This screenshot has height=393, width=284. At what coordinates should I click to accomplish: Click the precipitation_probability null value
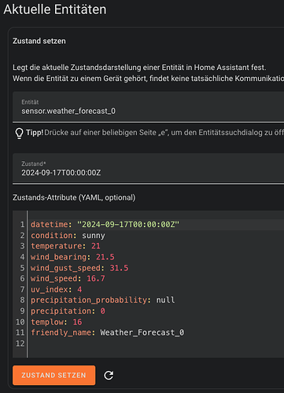(x=165, y=300)
